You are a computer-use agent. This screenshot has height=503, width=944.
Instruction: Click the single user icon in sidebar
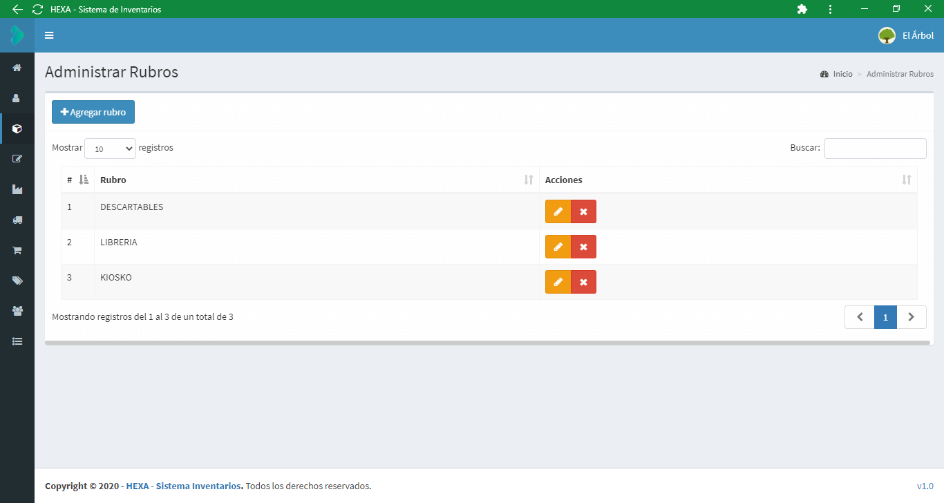(17, 98)
